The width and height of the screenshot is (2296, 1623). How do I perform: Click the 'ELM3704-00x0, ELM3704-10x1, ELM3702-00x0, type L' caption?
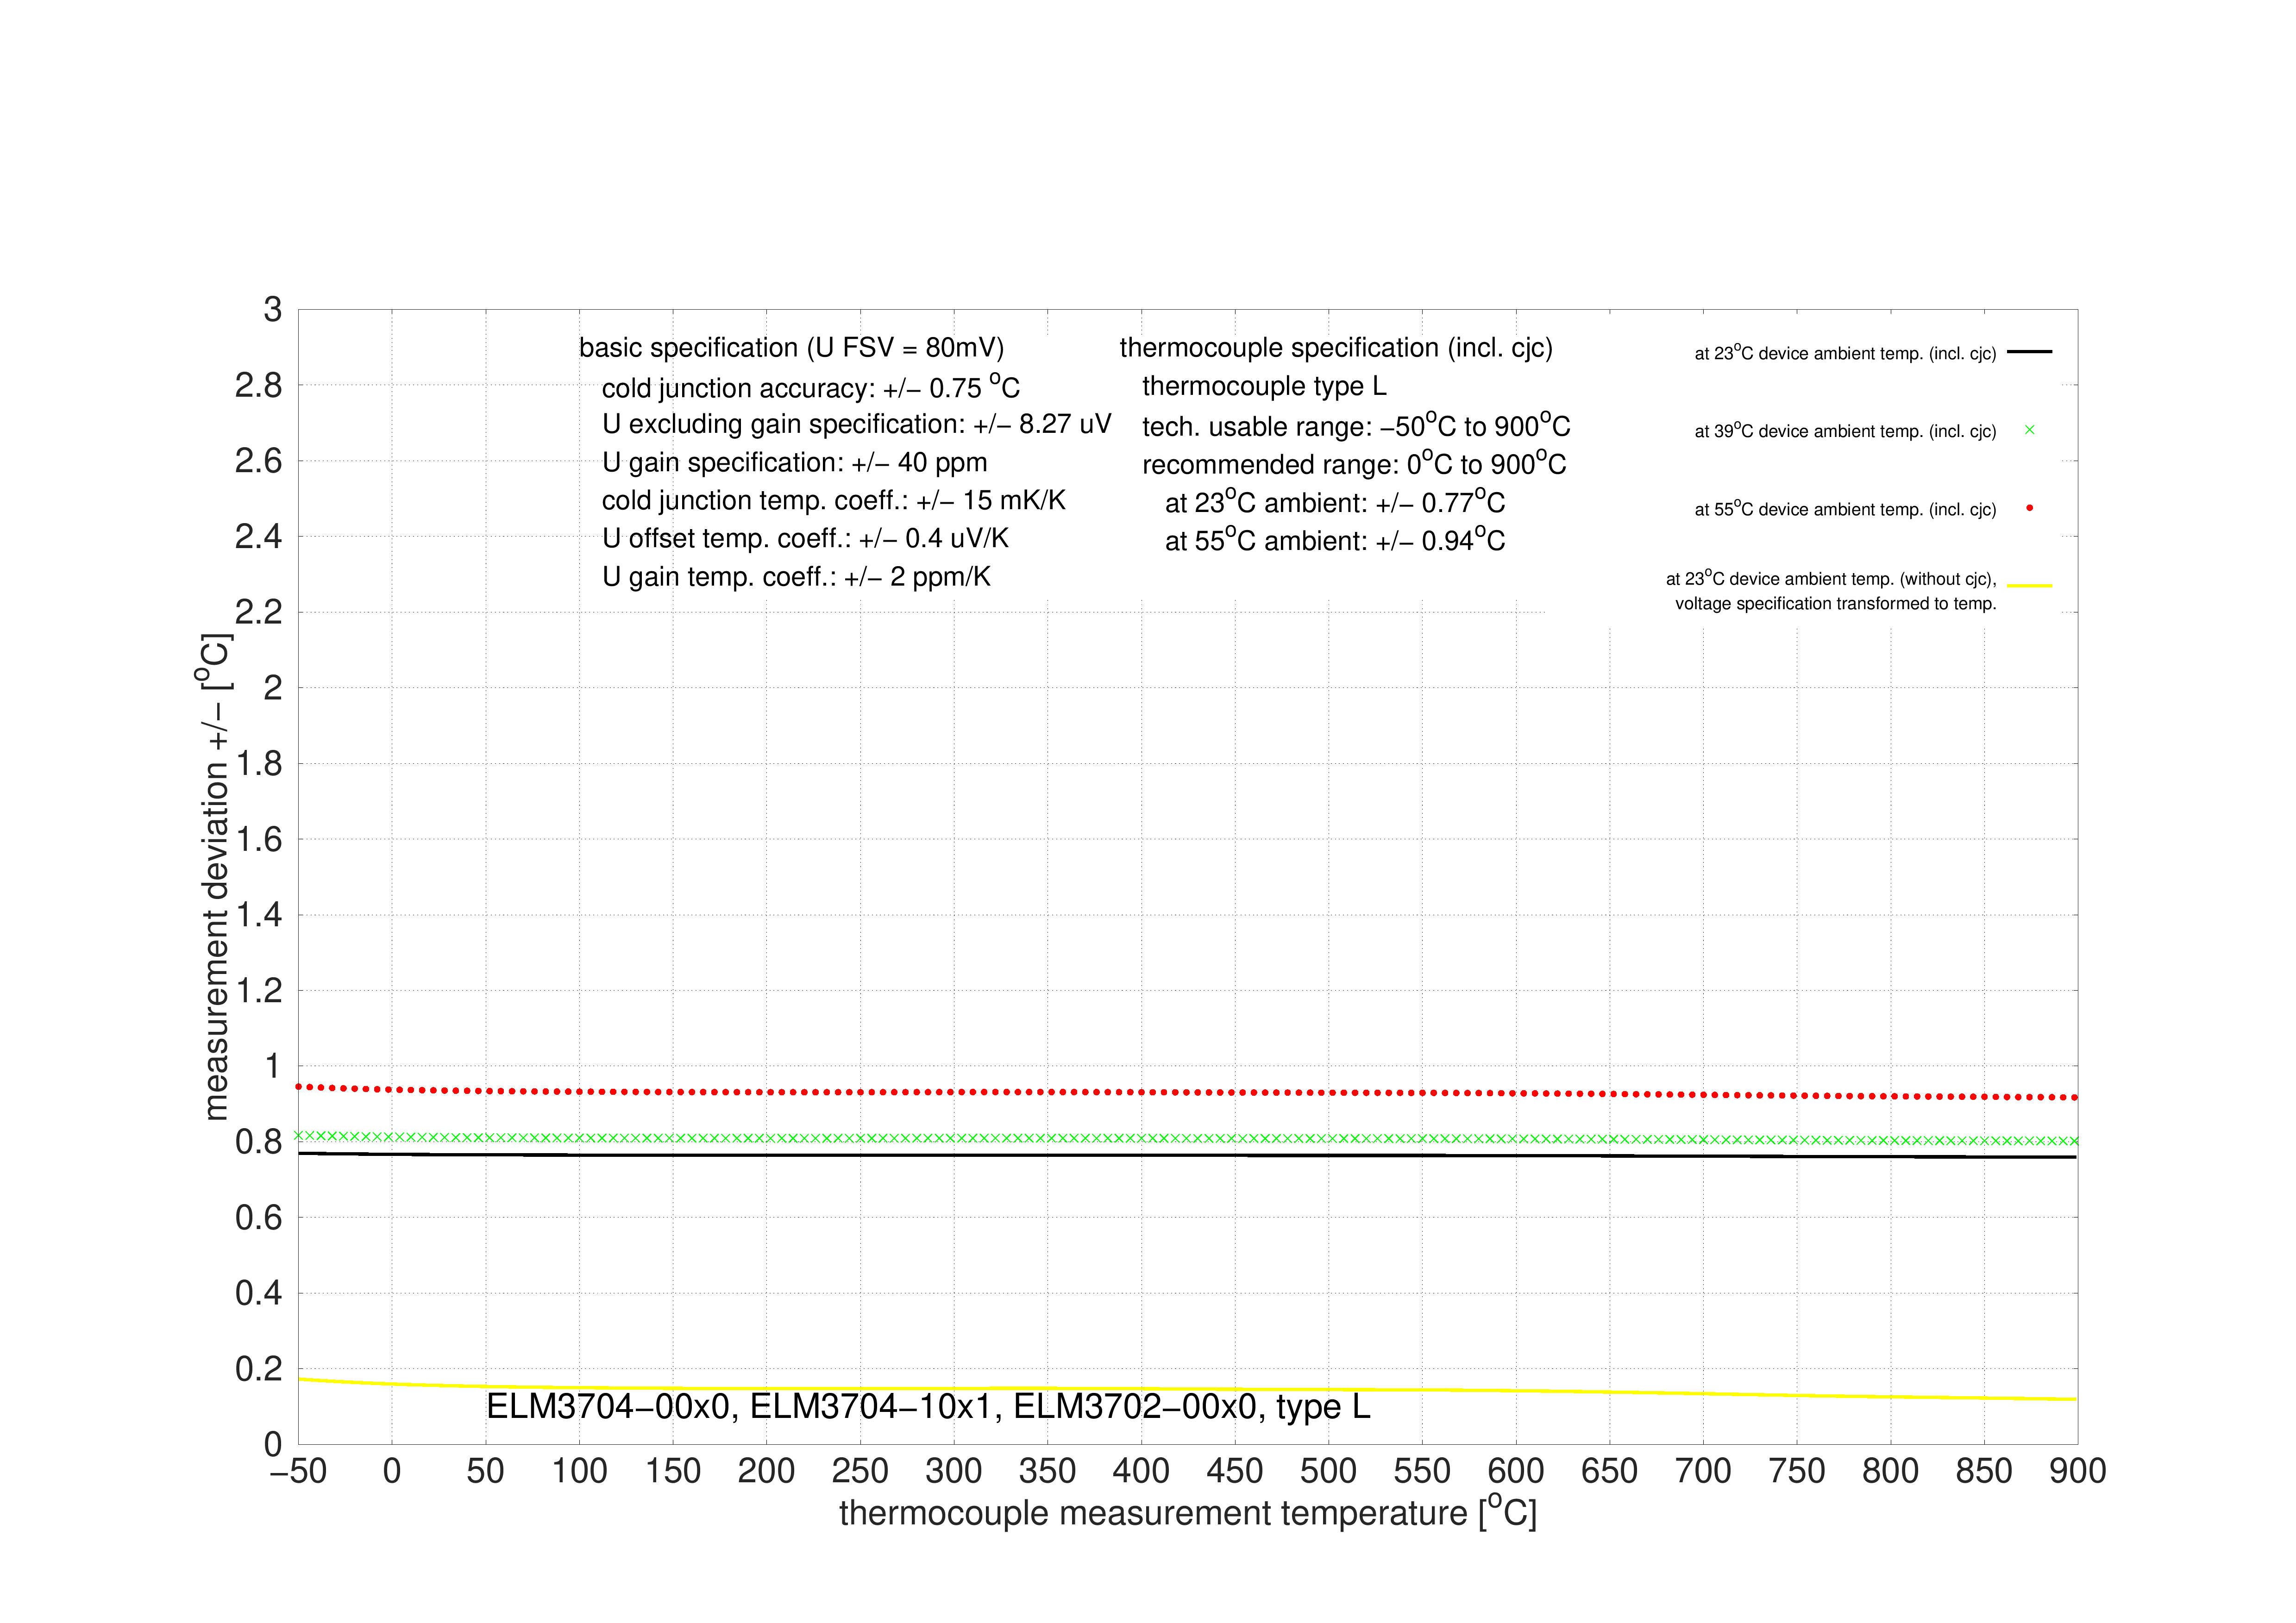click(928, 1407)
